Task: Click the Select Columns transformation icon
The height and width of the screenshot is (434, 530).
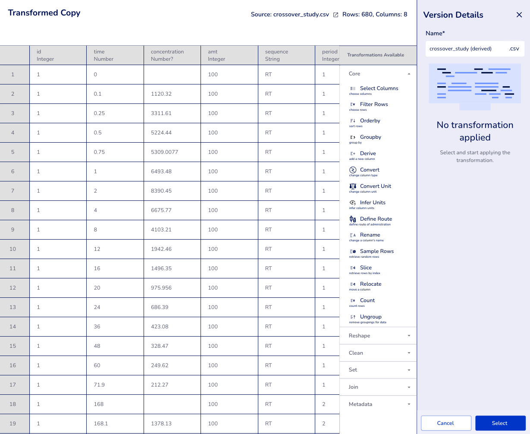Action: click(x=353, y=88)
